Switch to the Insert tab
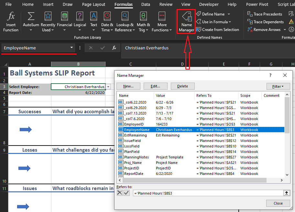The width and height of the screenshot is (295, 212). click(x=48, y=4)
